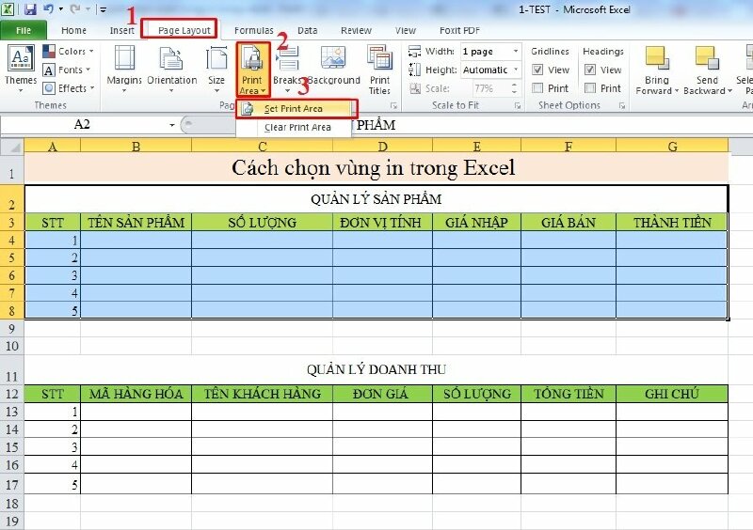Select column B header
The image size is (753, 530).
click(136, 146)
